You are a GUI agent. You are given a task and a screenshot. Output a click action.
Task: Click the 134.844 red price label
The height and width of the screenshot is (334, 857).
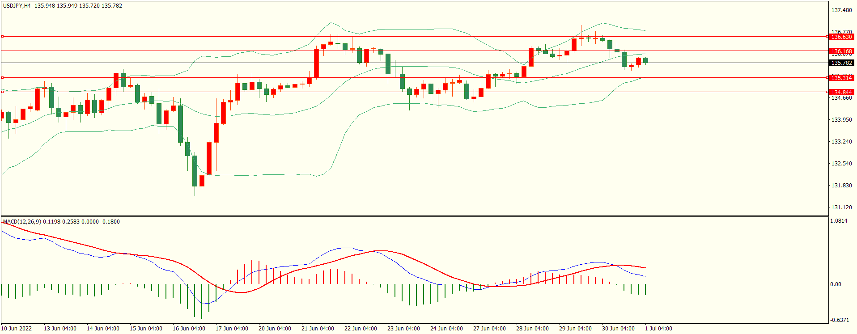(841, 93)
